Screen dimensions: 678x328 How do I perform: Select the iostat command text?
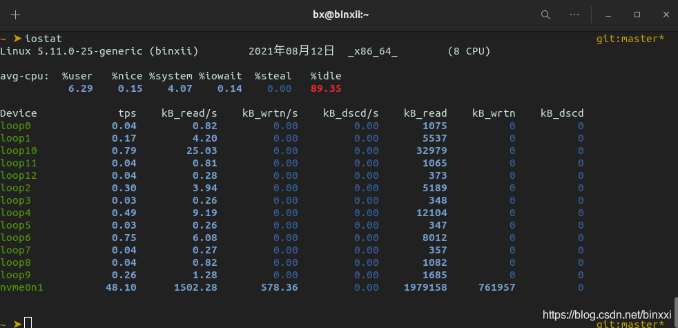click(x=43, y=39)
